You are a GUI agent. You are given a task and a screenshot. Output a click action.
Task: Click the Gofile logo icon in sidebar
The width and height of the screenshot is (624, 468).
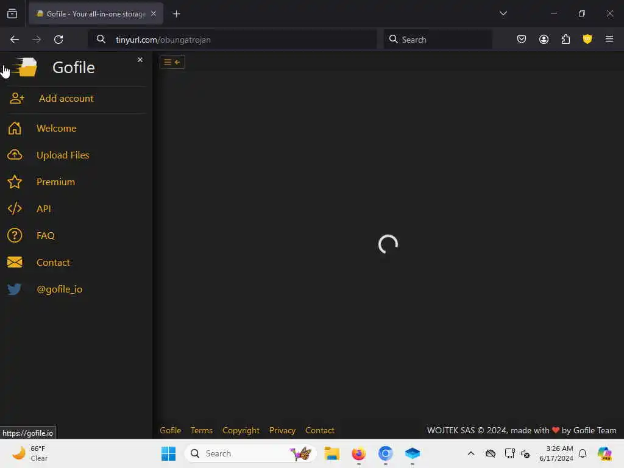24,67
